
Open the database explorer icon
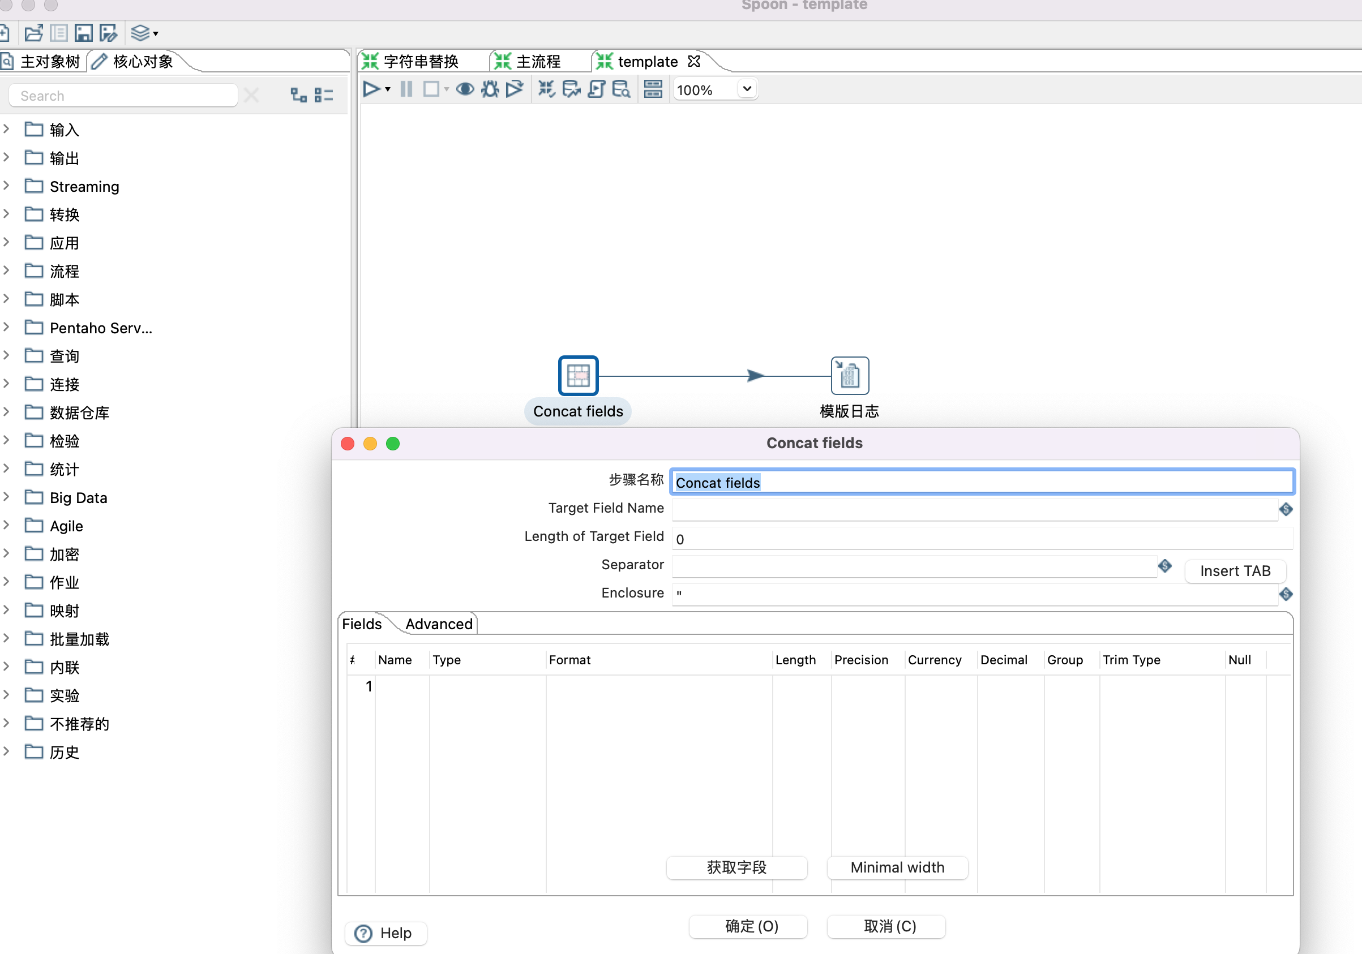[620, 89]
